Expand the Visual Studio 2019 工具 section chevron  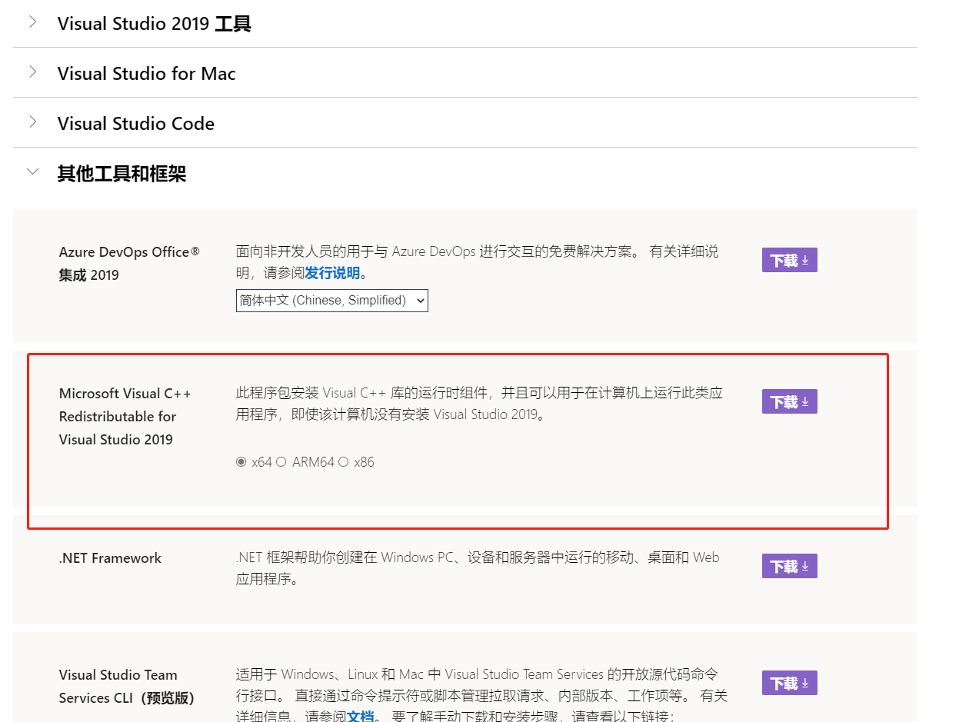(32, 22)
